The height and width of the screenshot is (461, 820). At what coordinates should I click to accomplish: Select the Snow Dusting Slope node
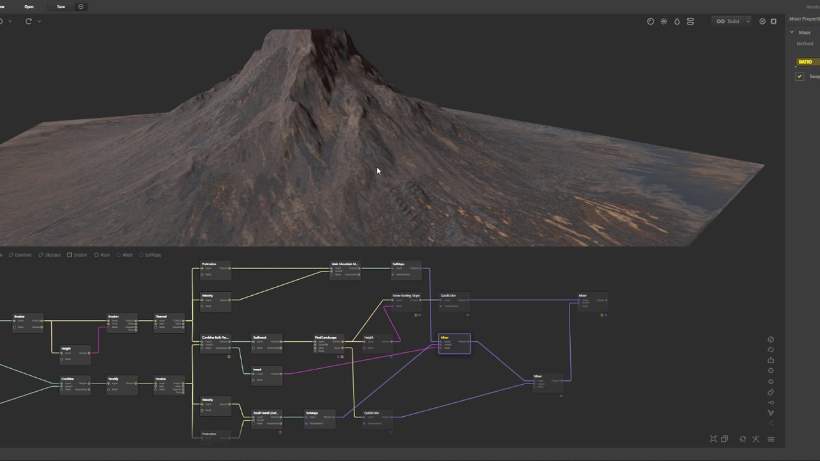click(407, 302)
